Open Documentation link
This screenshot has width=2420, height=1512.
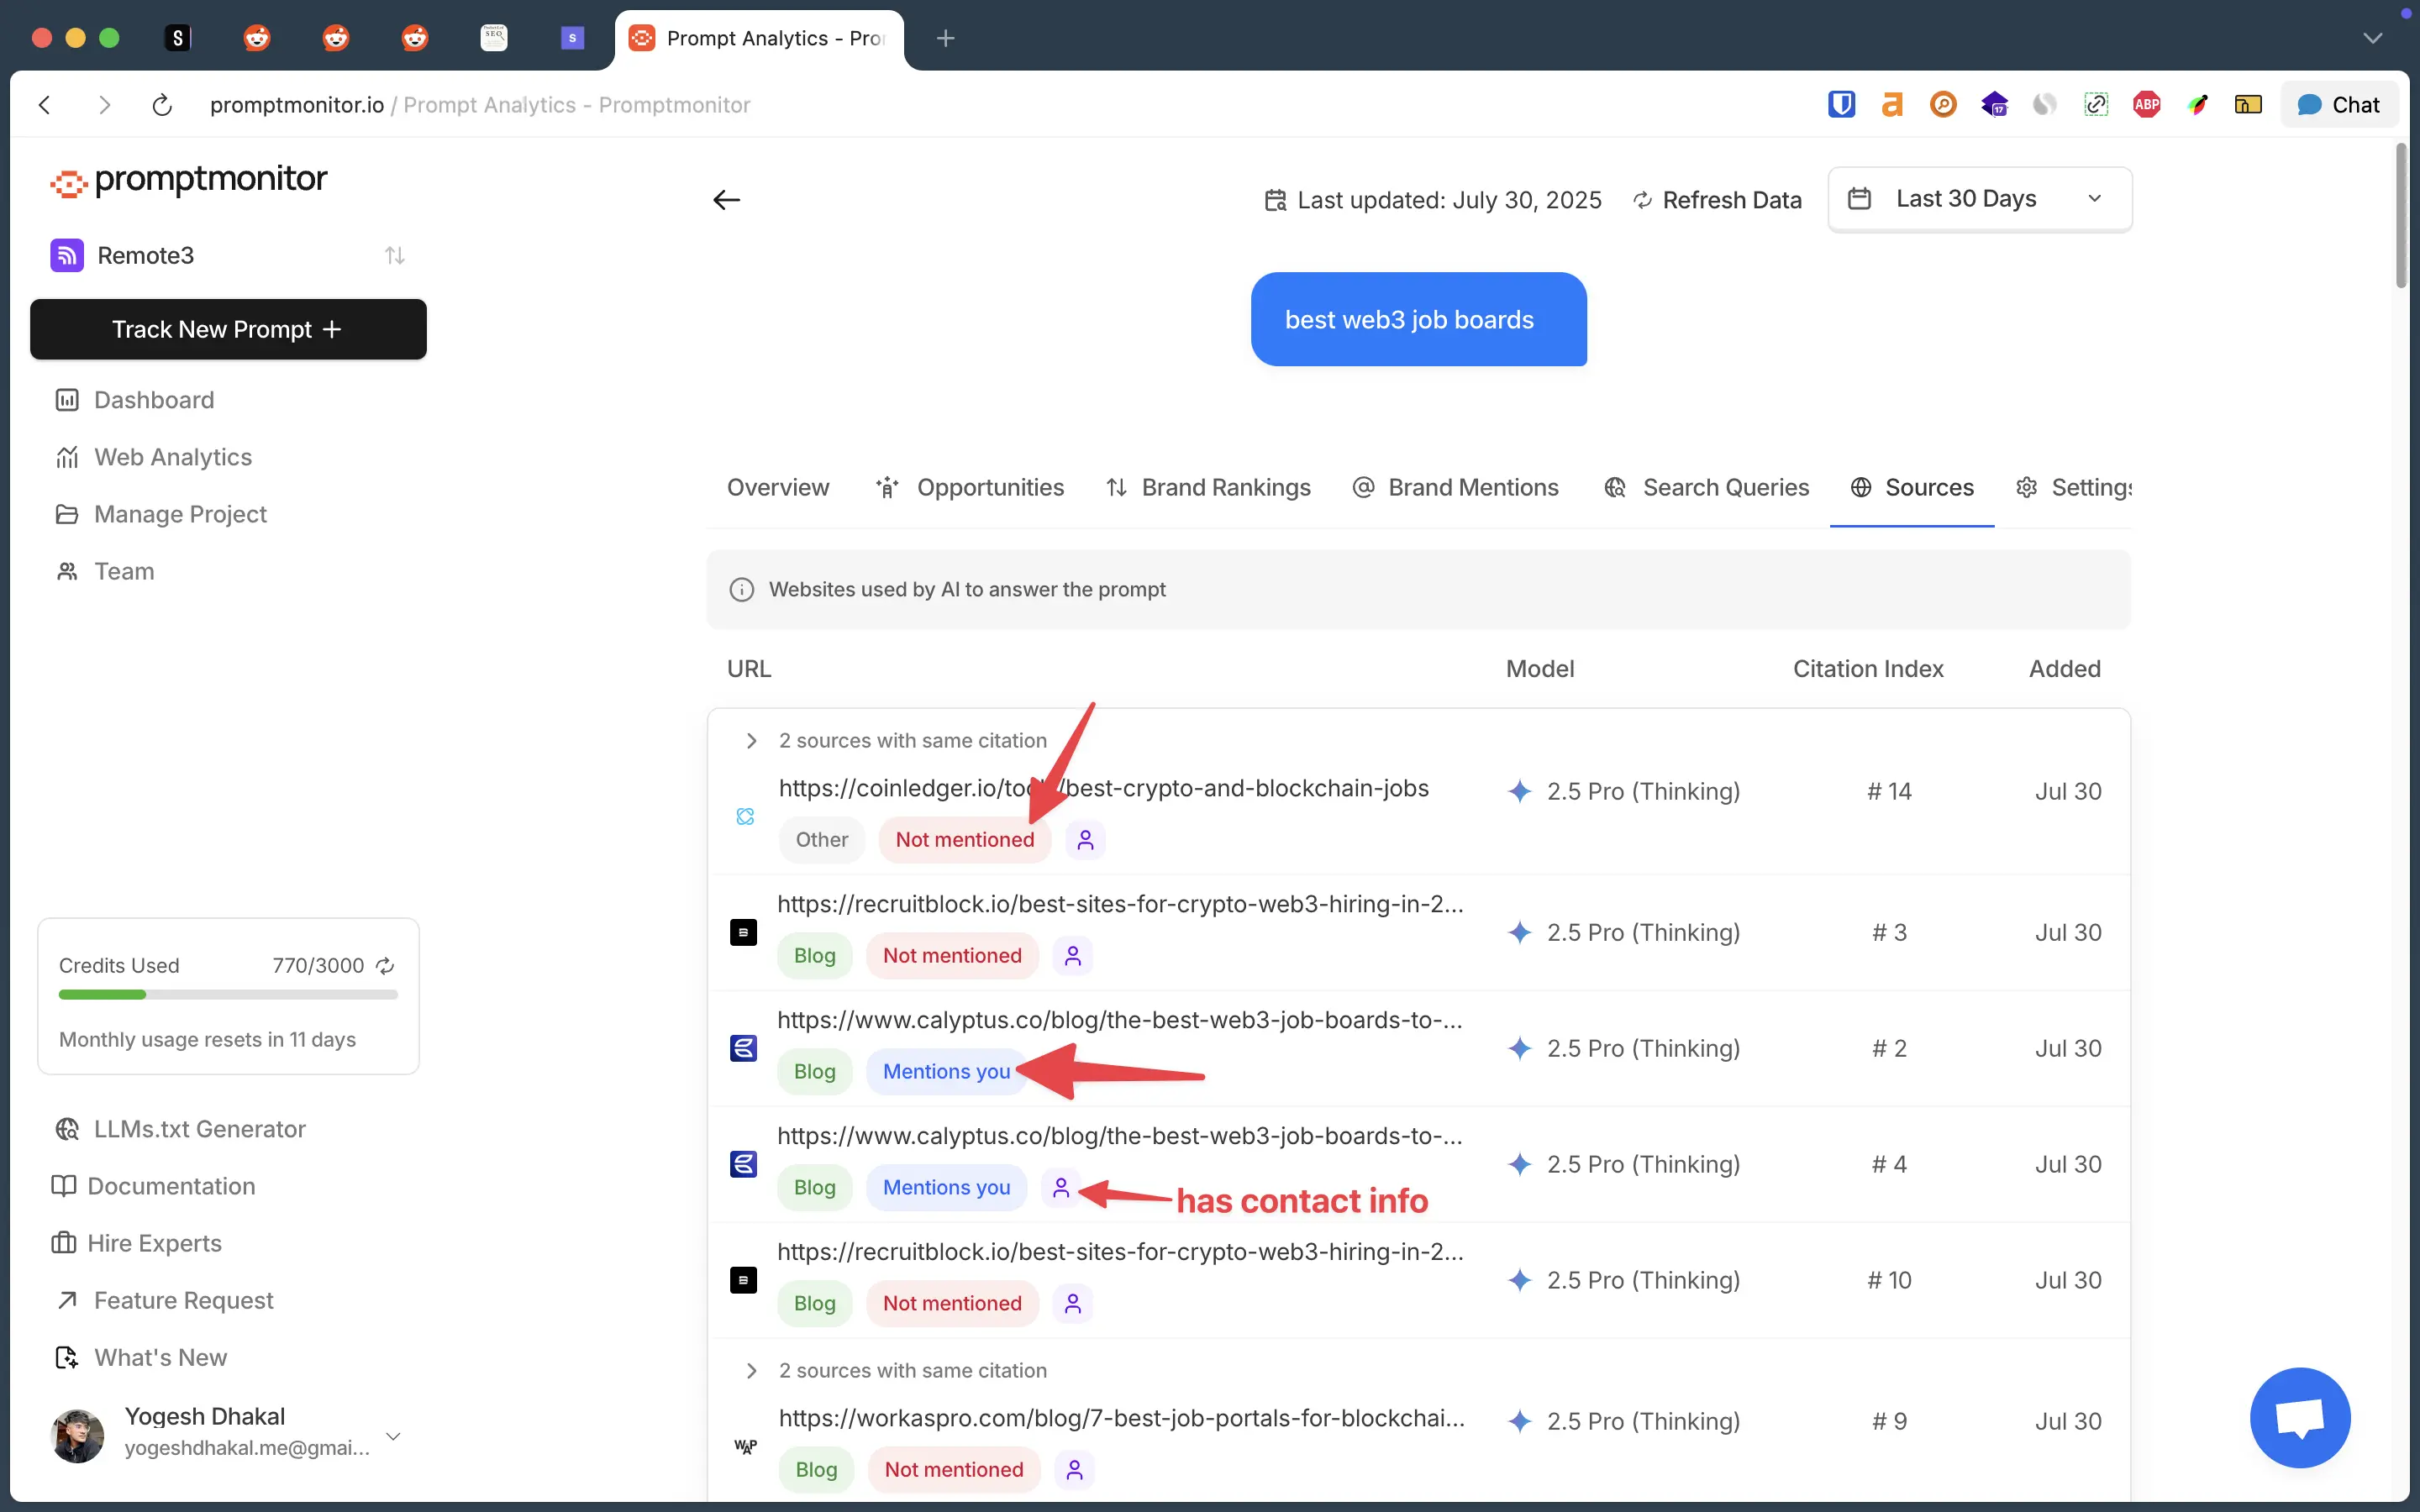(x=154, y=1186)
